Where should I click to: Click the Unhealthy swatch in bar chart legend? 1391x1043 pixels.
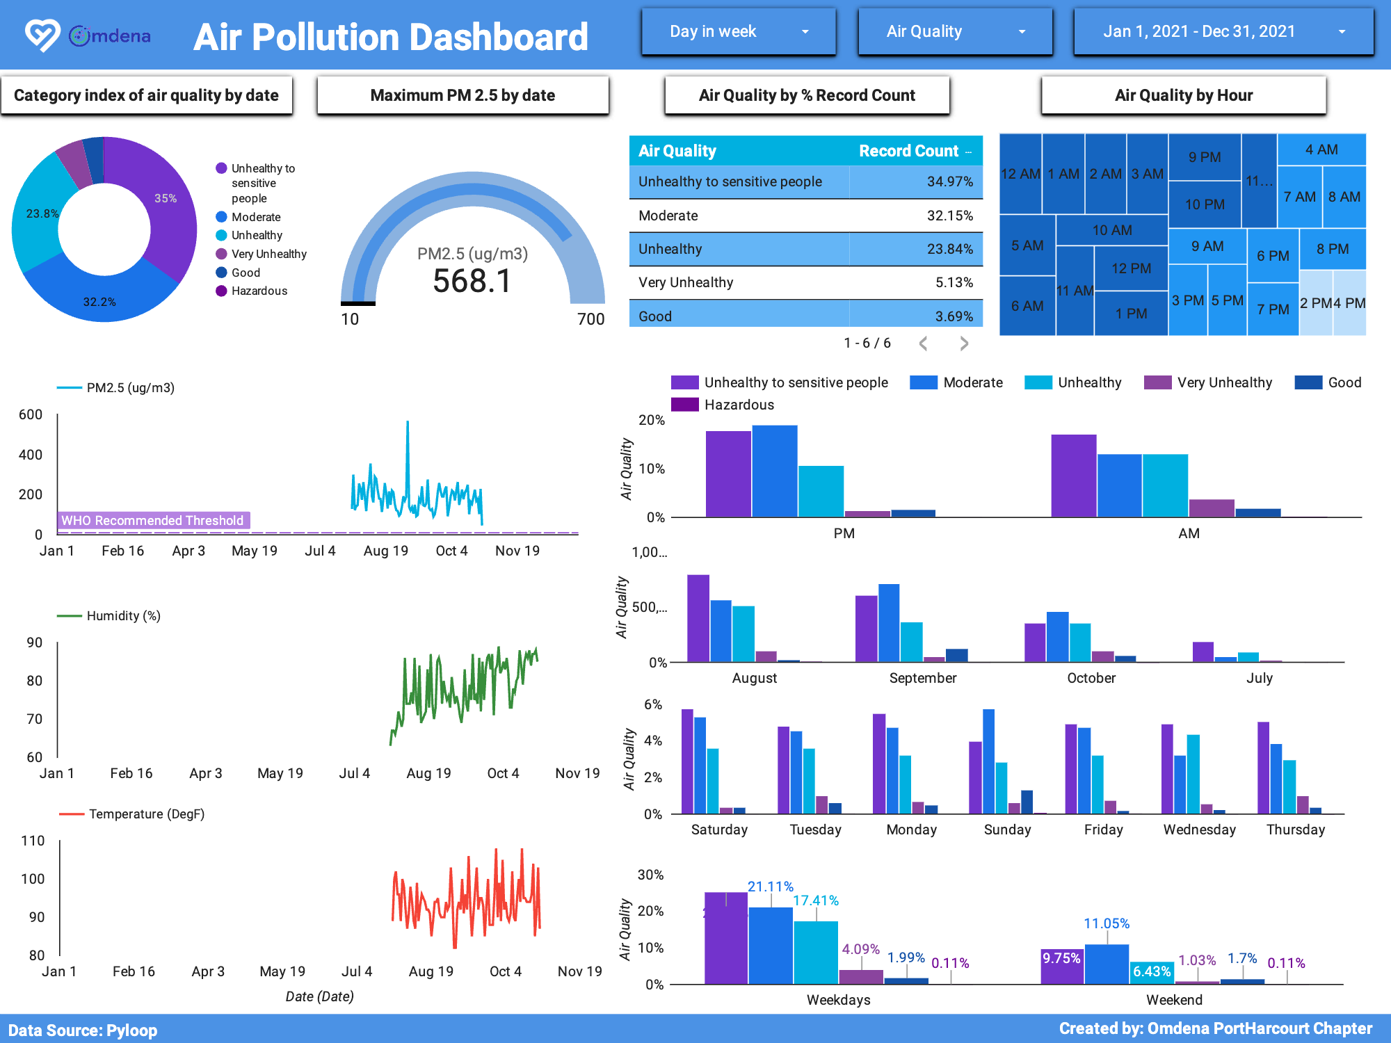(x=1038, y=382)
